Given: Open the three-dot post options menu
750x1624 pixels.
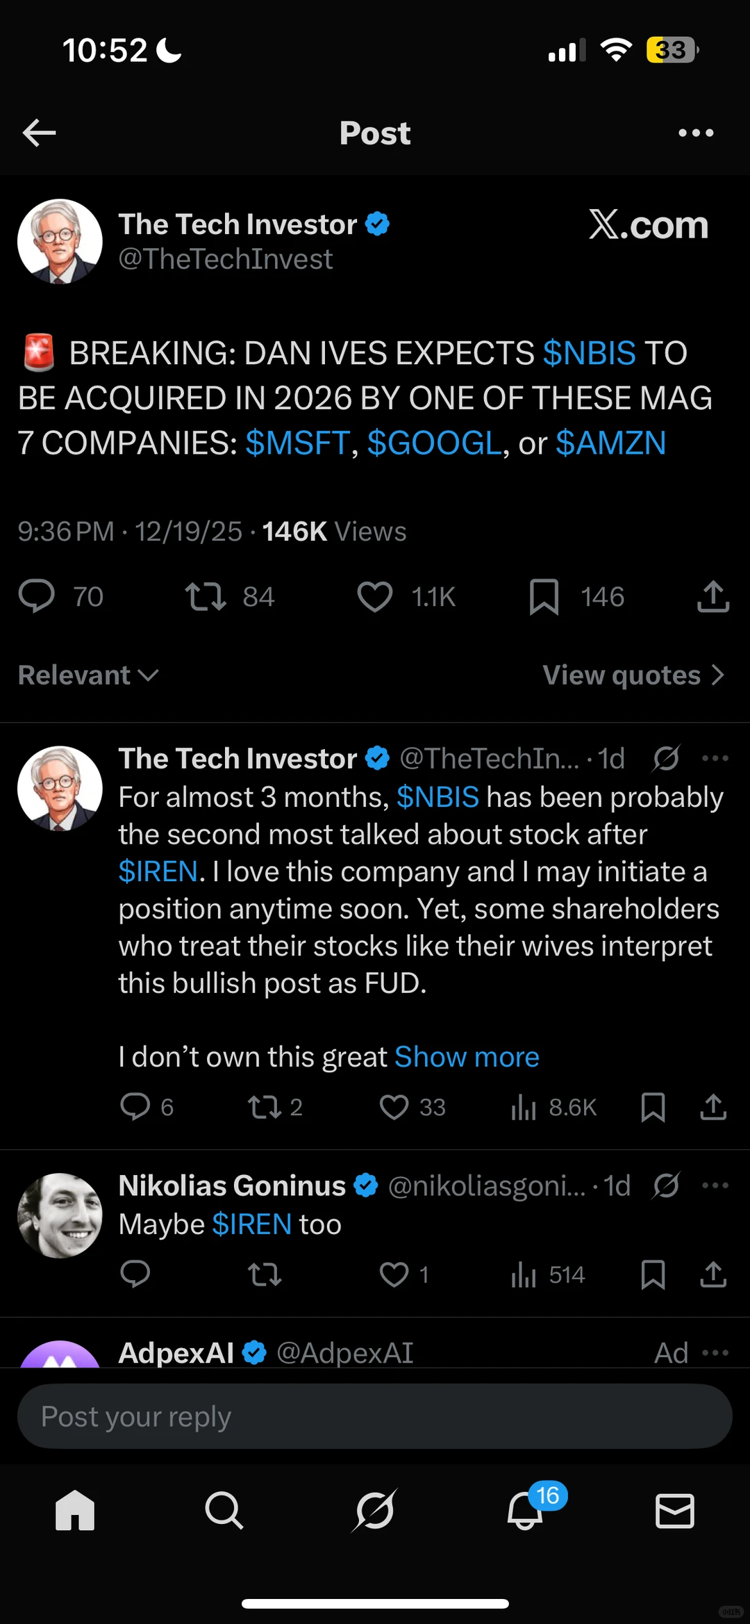Looking at the screenshot, I should point(696,133).
